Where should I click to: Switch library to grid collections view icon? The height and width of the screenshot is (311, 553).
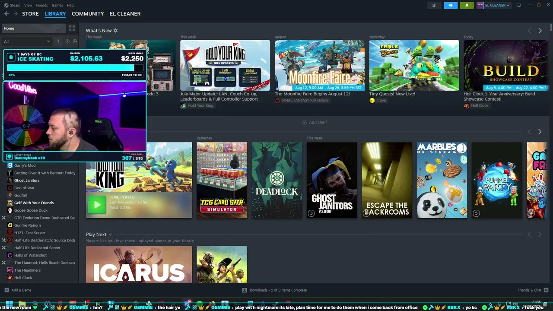(72, 28)
